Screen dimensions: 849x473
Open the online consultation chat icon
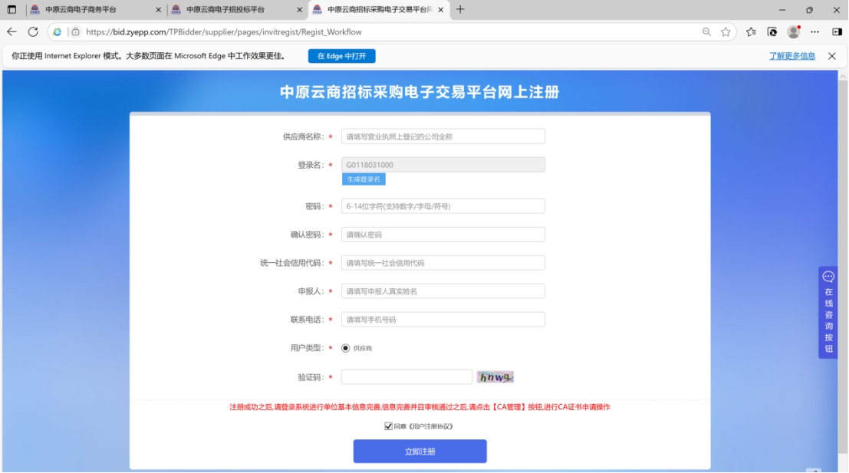pos(828,277)
